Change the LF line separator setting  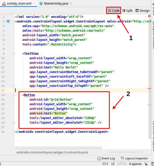(113, 164)
